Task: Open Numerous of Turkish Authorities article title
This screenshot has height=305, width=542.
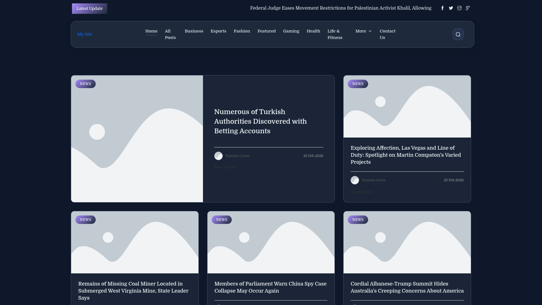Action: click(260, 121)
